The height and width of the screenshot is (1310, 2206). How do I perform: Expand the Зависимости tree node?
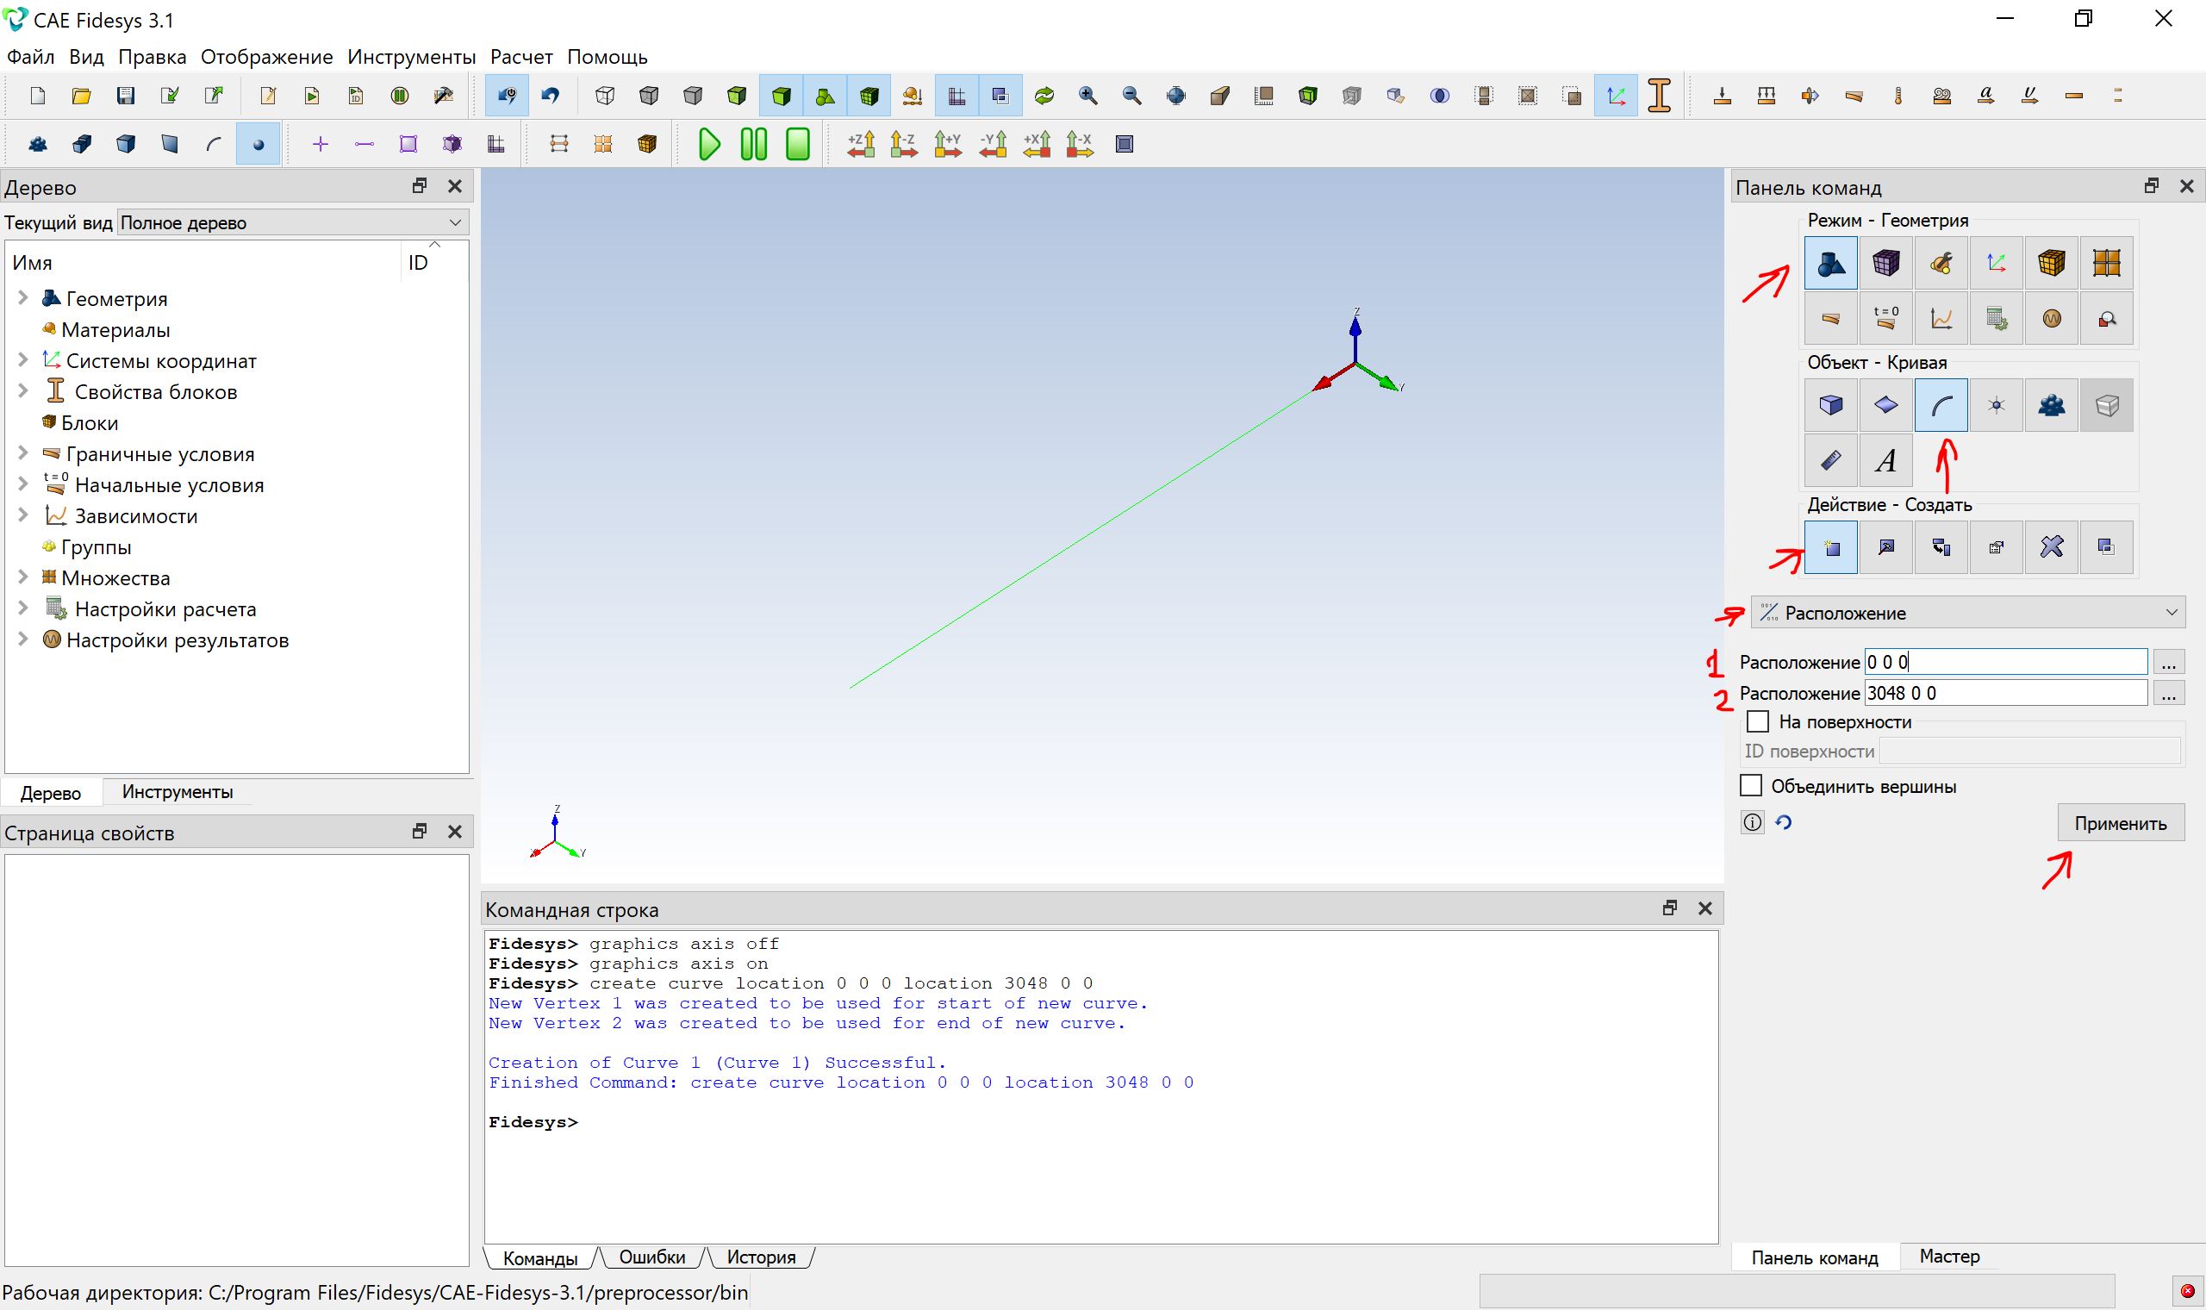[x=23, y=515]
